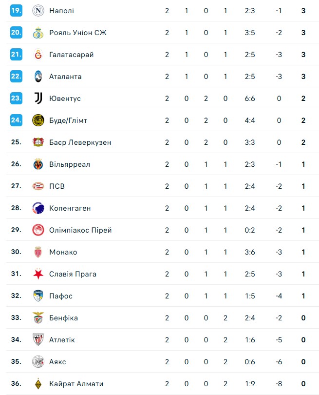
Task: Click the Наполі club logo
Action: (x=38, y=11)
